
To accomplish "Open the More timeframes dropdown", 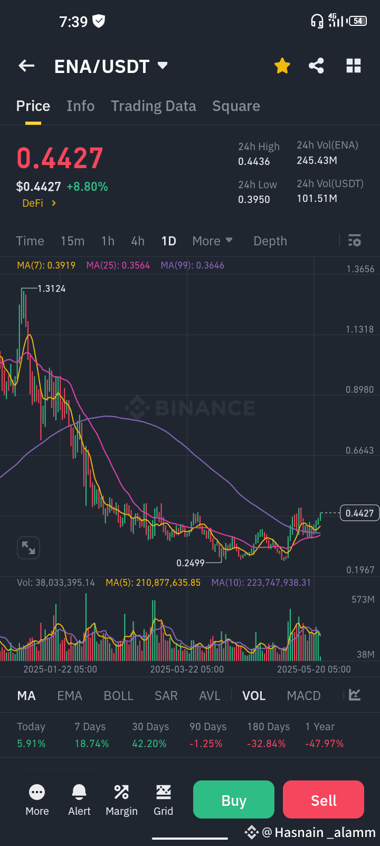I will pos(212,241).
